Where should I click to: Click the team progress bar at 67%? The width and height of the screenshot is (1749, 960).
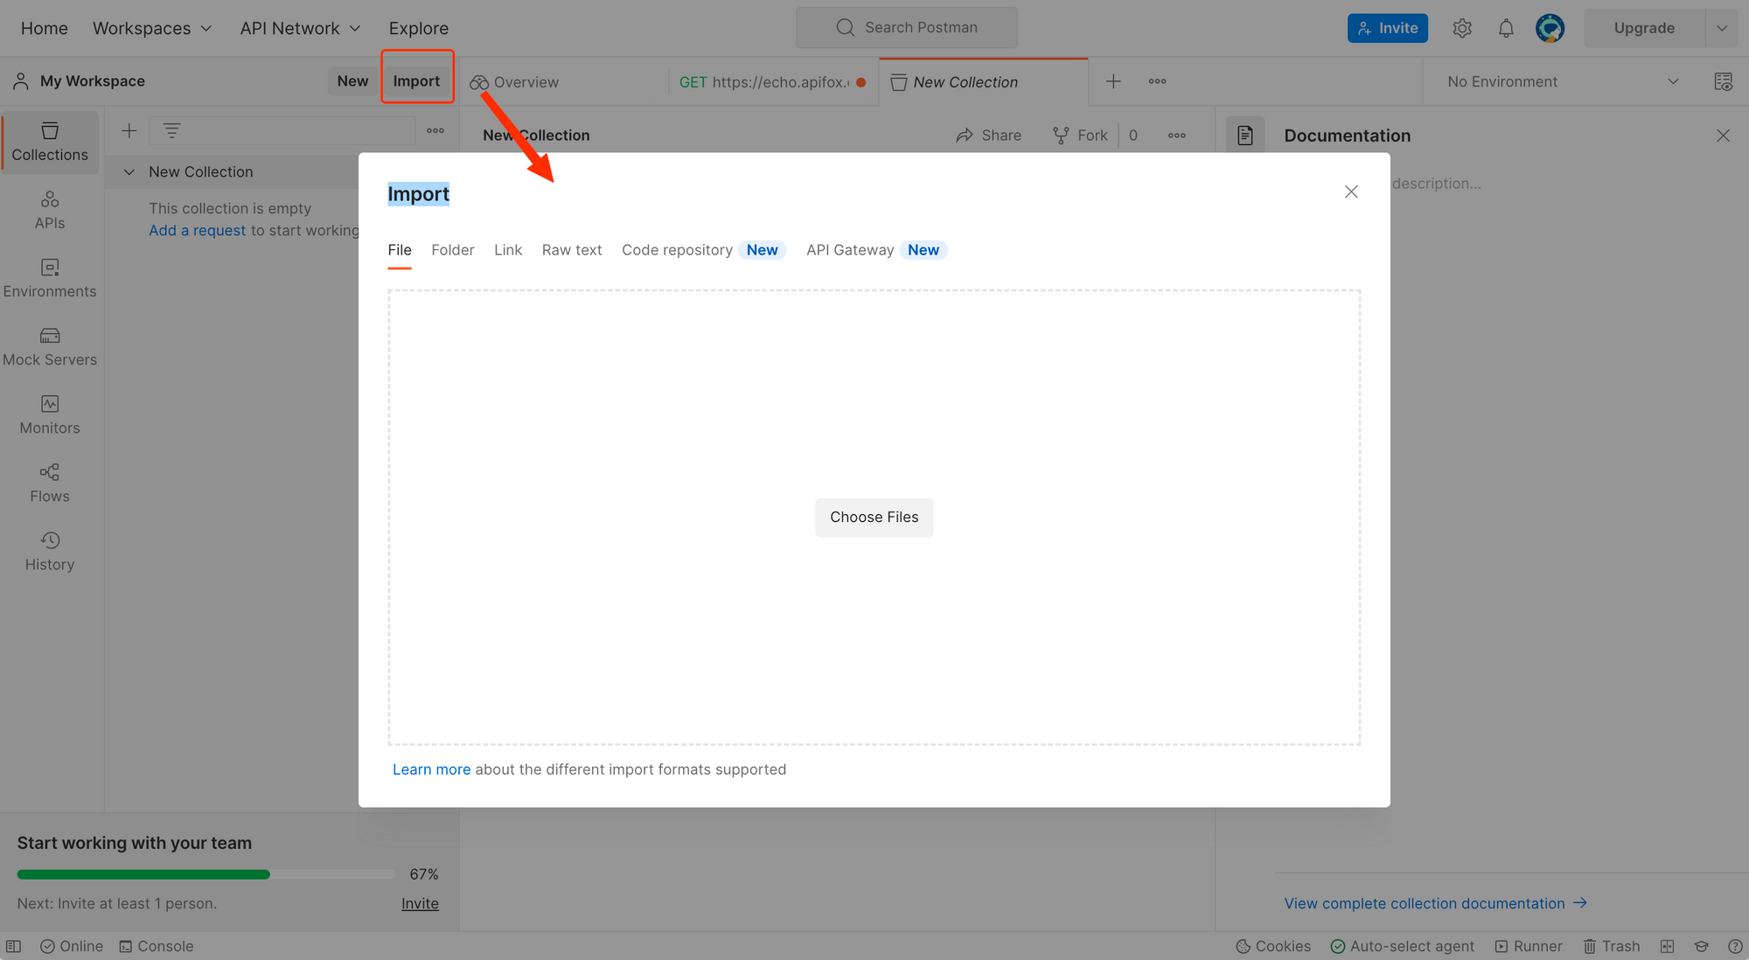click(x=206, y=874)
